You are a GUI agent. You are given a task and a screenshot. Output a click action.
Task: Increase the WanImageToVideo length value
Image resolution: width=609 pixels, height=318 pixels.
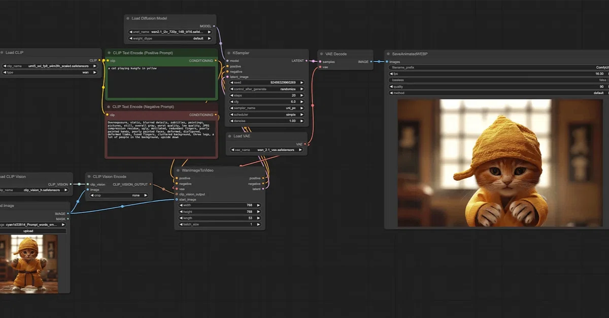[258, 218]
